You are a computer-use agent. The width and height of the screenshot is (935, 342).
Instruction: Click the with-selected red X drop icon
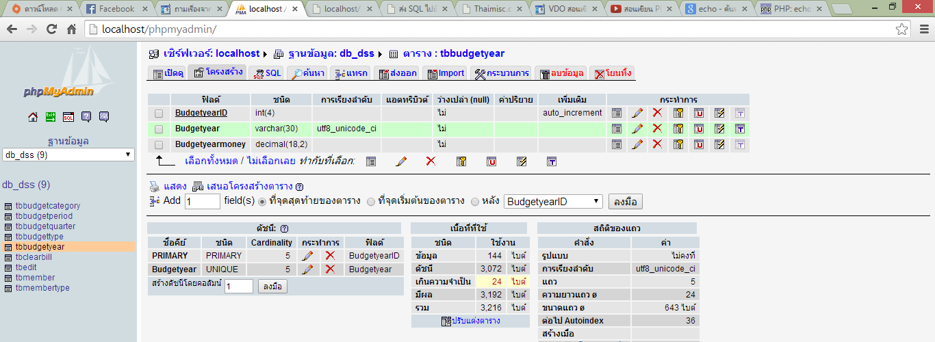click(431, 161)
